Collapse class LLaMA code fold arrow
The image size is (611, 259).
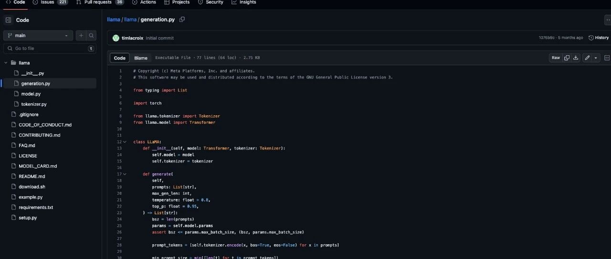click(125, 142)
